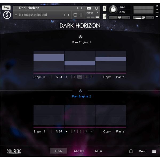Delete the snapshot with the trash icon

81,15
